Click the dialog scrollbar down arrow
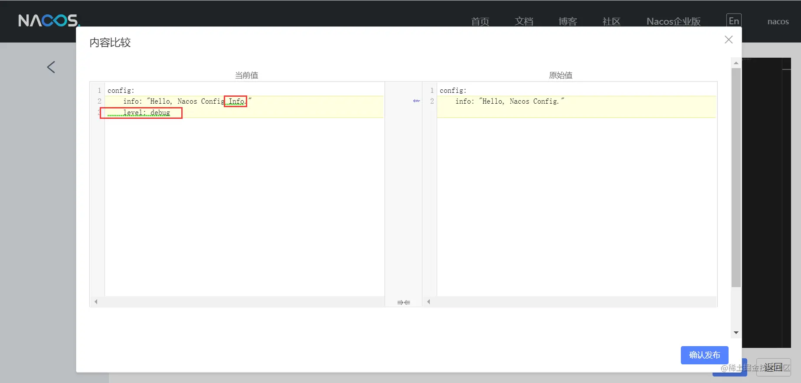The height and width of the screenshot is (383, 801). (x=736, y=333)
